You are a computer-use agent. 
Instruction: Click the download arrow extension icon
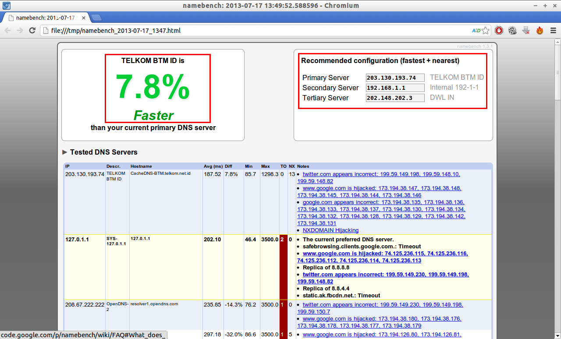tap(526, 30)
